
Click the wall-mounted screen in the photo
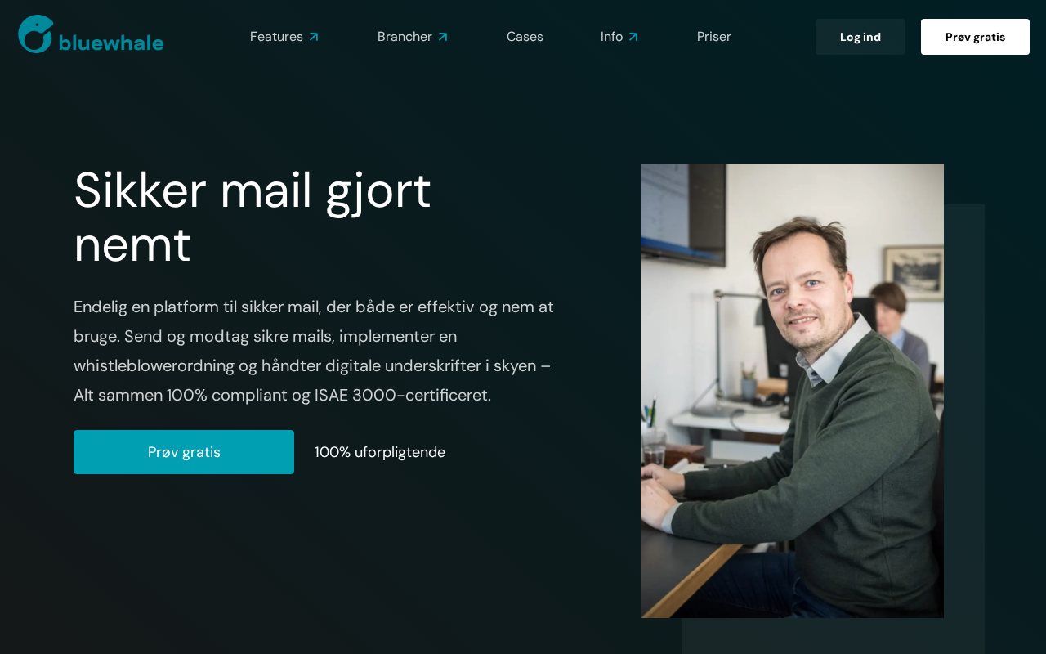[x=682, y=213]
